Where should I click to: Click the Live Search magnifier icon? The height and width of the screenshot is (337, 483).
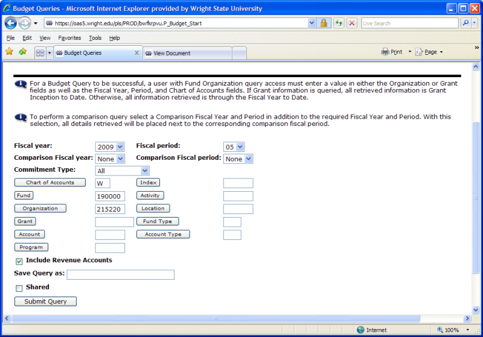[465, 23]
